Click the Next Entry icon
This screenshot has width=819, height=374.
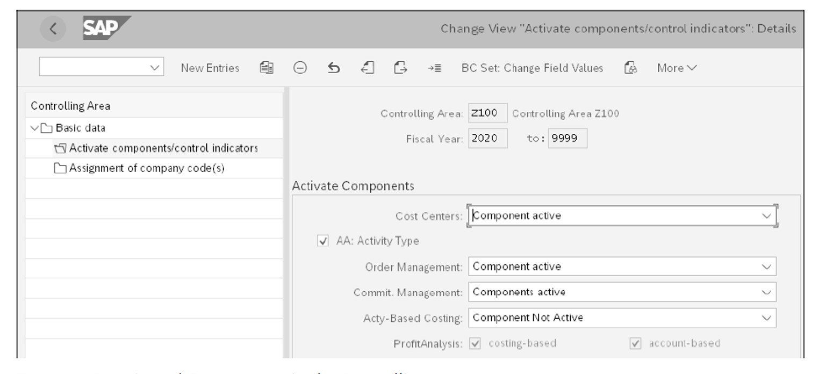pyautogui.click(x=400, y=68)
